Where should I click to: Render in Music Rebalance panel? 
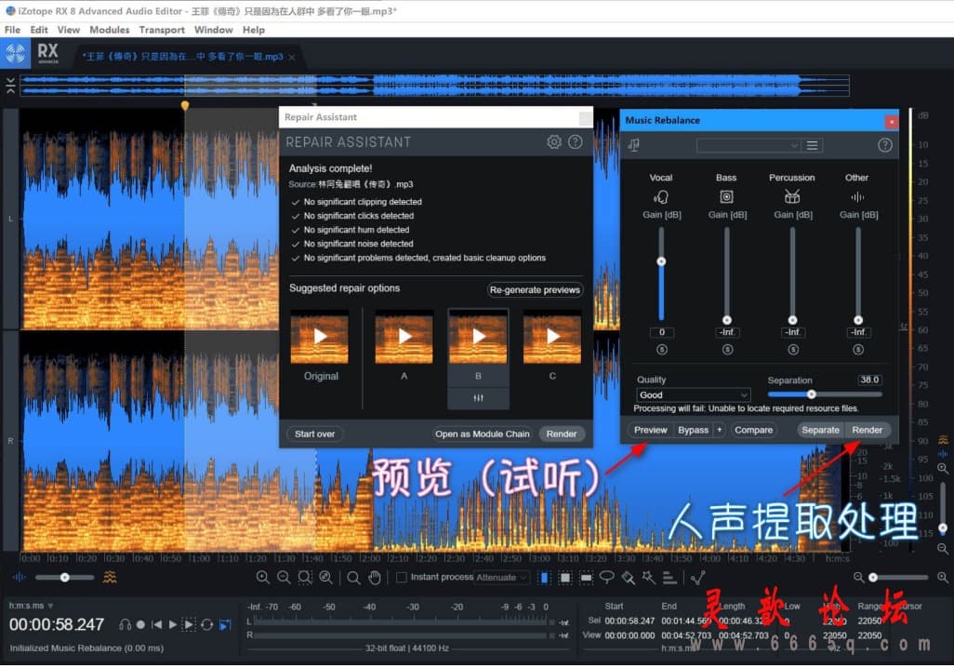click(867, 430)
